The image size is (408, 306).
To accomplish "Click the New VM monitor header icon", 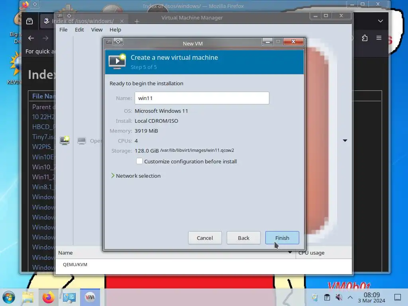I will 117,61.
